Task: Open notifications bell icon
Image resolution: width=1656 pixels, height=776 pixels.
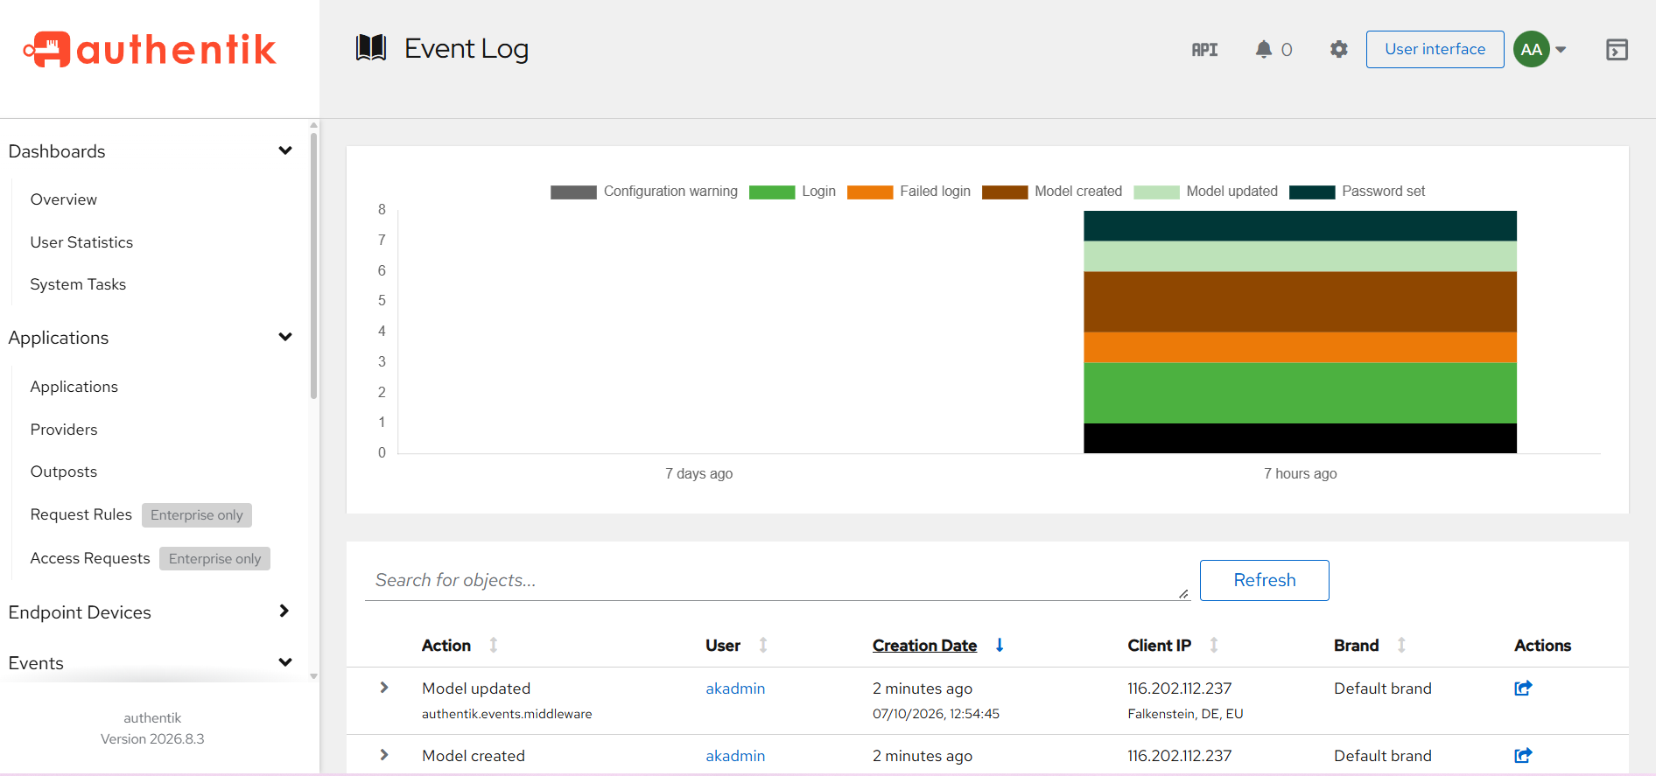Action: [1263, 50]
